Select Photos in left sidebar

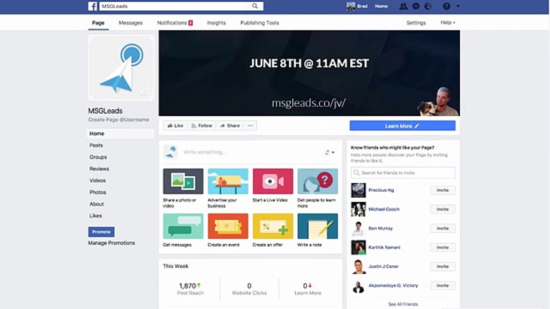coord(98,192)
